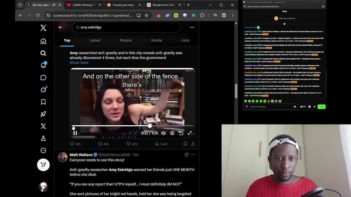Share the Amy video tweet
This screenshot has height=197, width=351.
[193, 144]
